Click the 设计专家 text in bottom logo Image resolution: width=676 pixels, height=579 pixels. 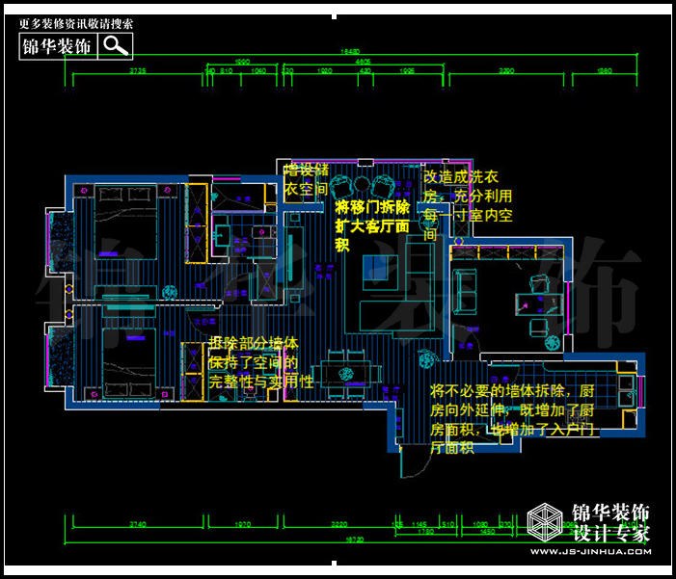click(611, 533)
